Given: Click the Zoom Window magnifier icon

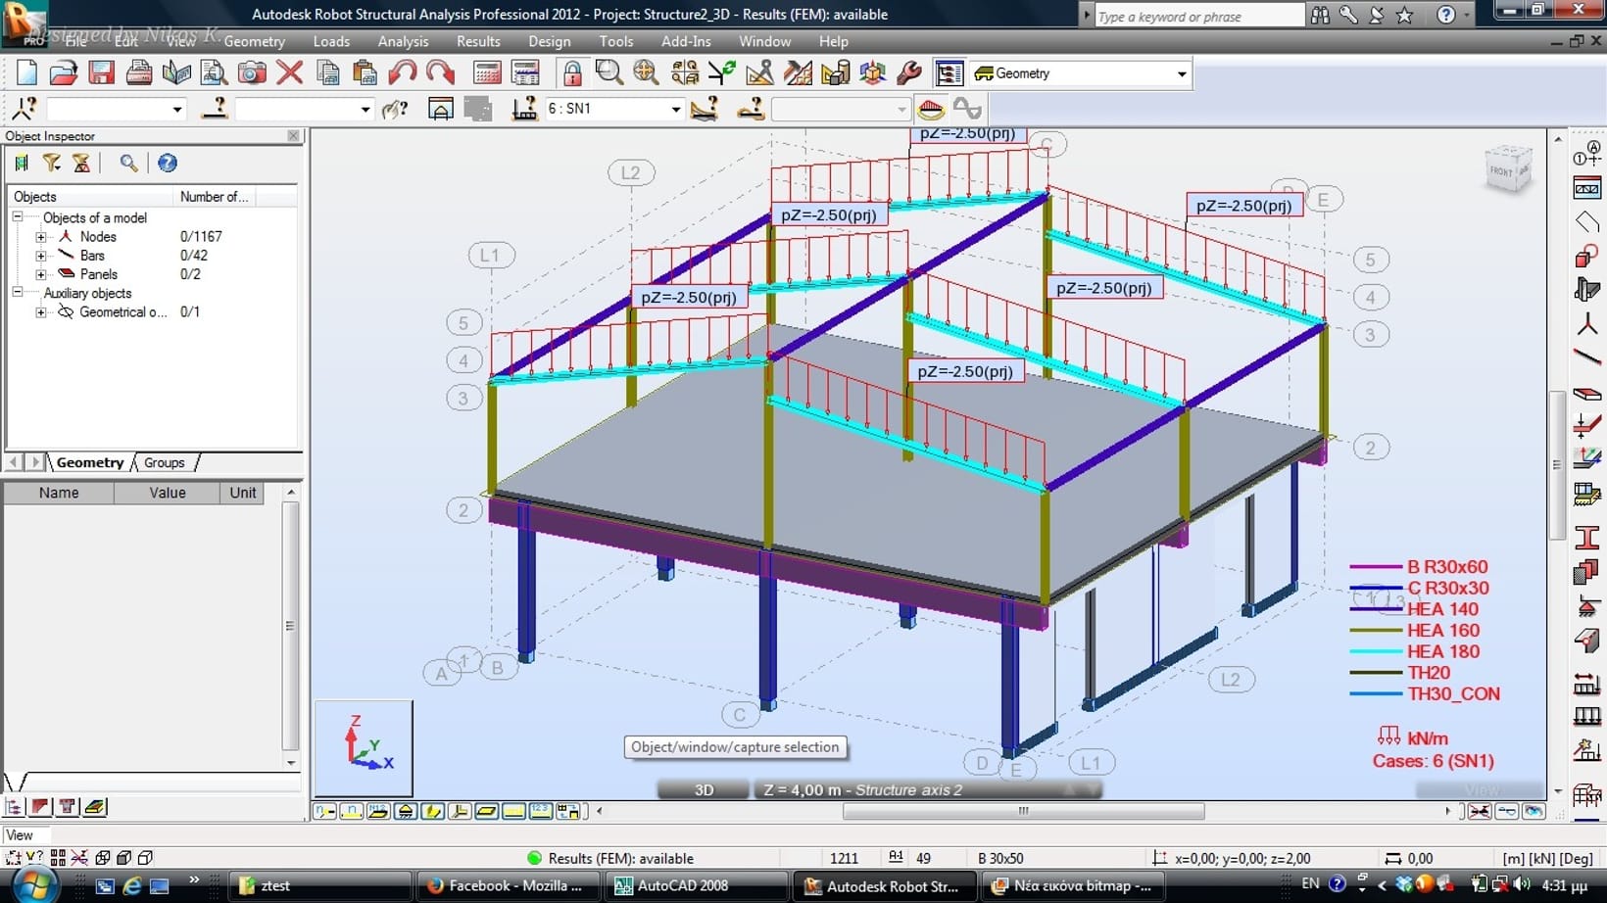Looking at the screenshot, I should pyautogui.click(x=609, y=73).
